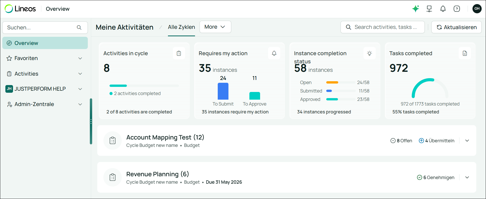Click the Submitted instances blue progress bar
Screen dimensions: 486x199
pyautogui.click(x=341, y=91)
